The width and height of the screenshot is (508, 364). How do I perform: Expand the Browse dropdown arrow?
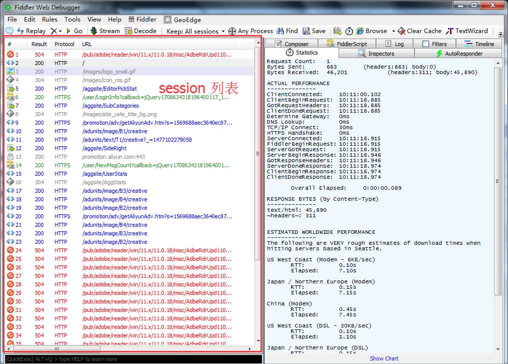(x=393, y=31)
